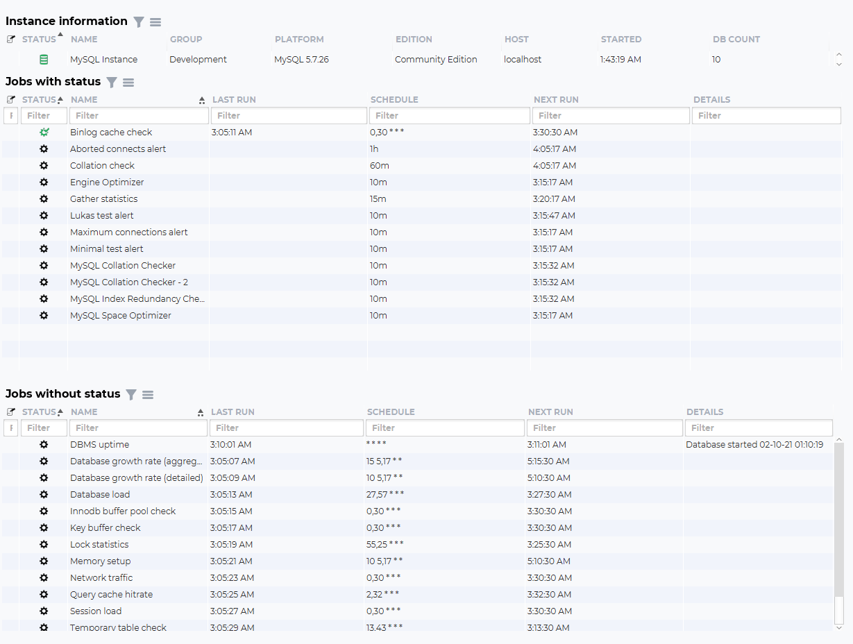Viewport: 853px width, 644px height.
Task: Click the gear icon for Maximum connections alert
Action: (x=44, y=232)
